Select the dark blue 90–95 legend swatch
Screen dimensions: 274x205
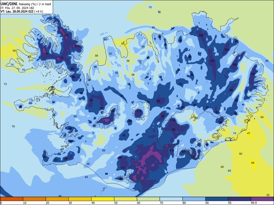[x=217, y=199]
